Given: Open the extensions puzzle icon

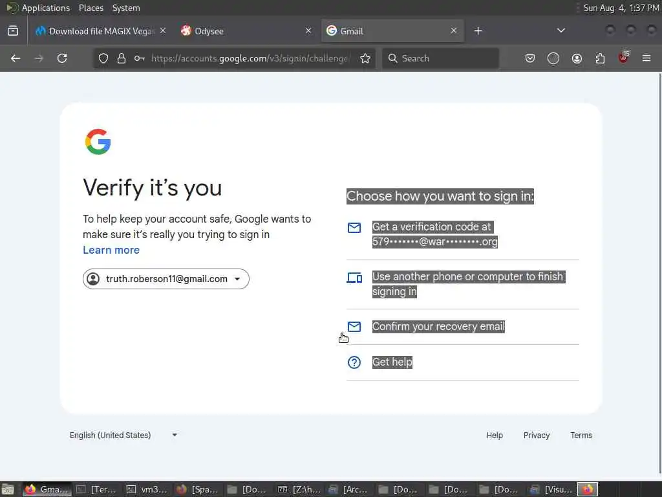Looking at the screenshot, I should coord(600,58).
